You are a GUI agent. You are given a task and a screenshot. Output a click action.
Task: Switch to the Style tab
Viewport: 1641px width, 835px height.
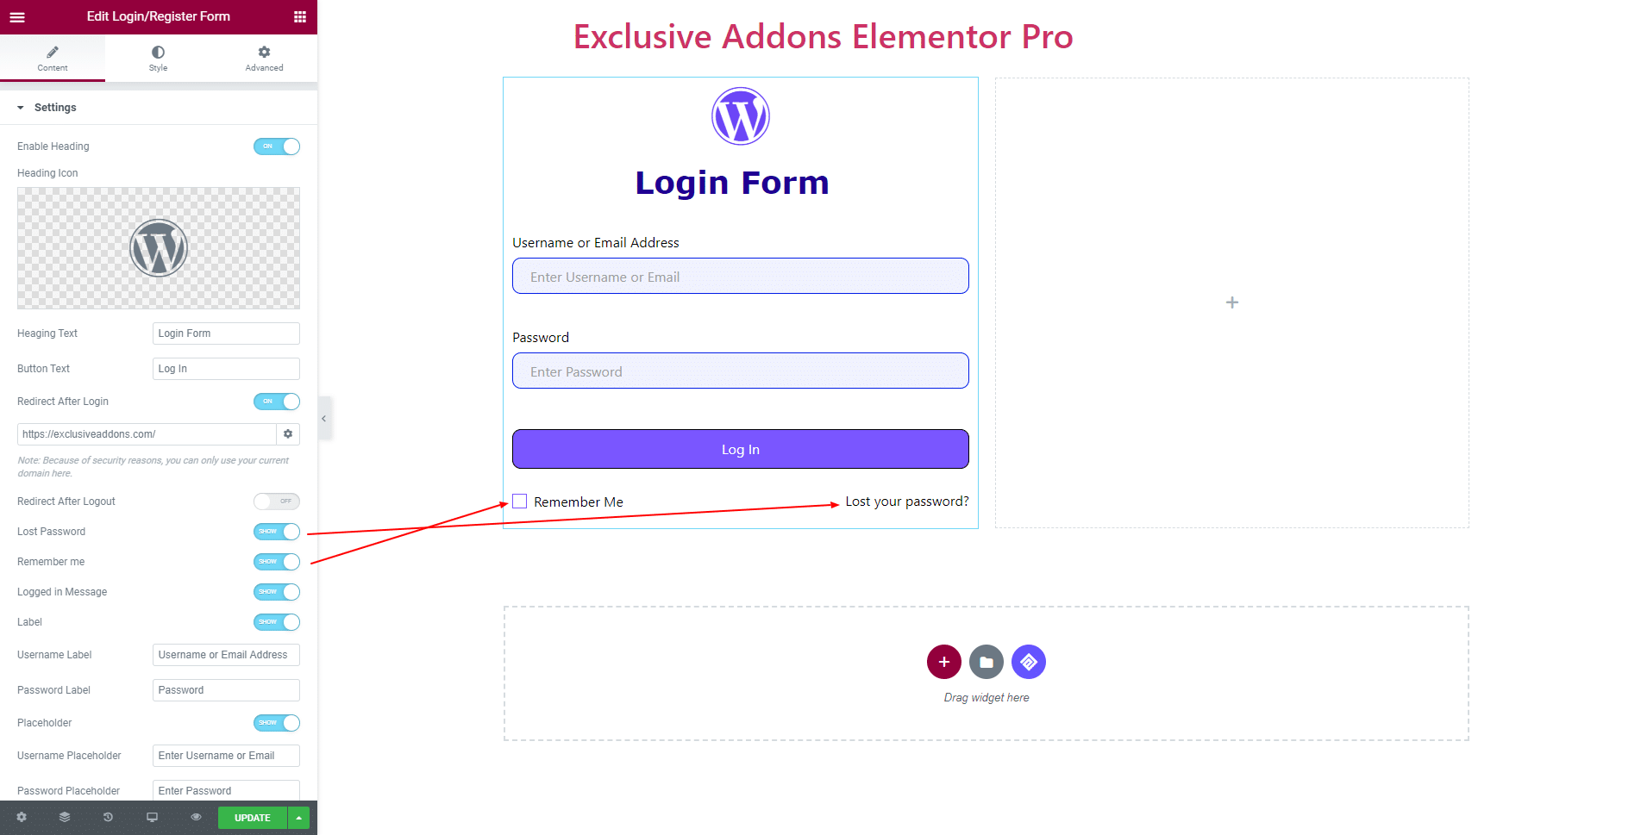158,59
